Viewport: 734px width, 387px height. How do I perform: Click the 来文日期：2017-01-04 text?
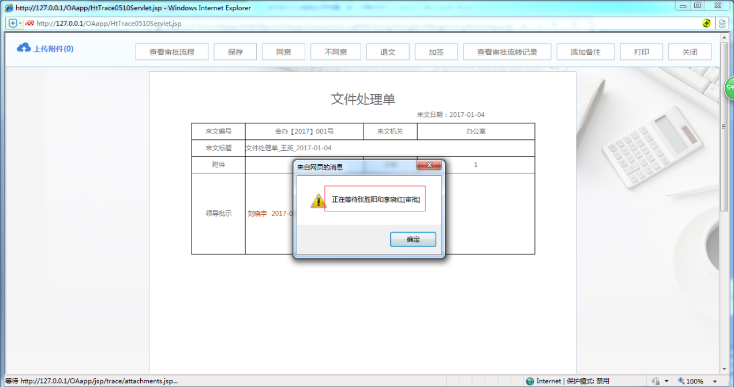point(451,115)
